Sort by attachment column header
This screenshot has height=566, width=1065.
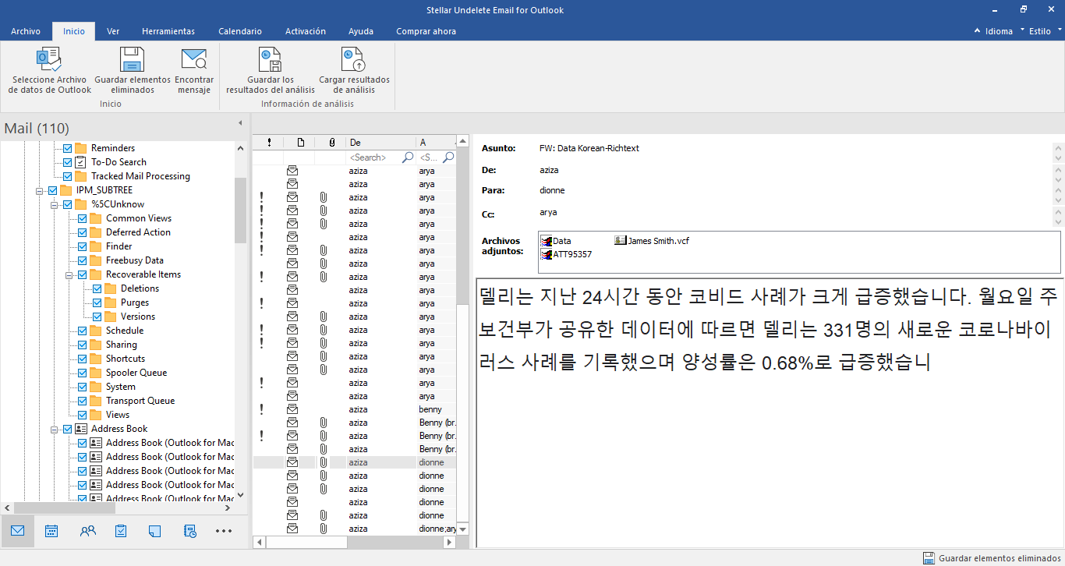pyautogui.click(x=331, y=143)
